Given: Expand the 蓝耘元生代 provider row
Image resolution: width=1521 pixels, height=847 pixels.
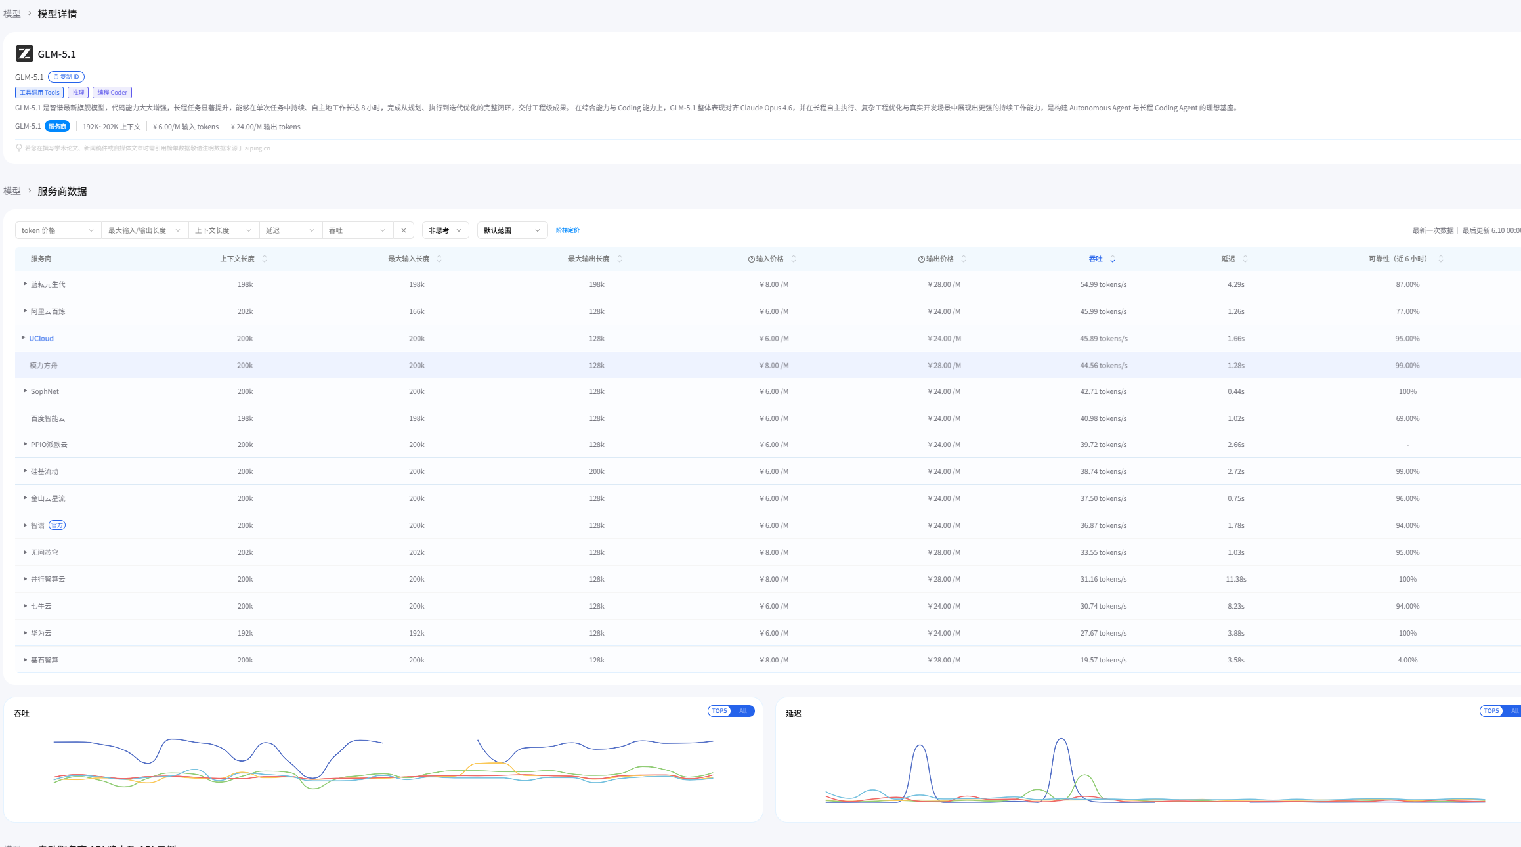Looking at the screenshot, I should coord(25,284).
